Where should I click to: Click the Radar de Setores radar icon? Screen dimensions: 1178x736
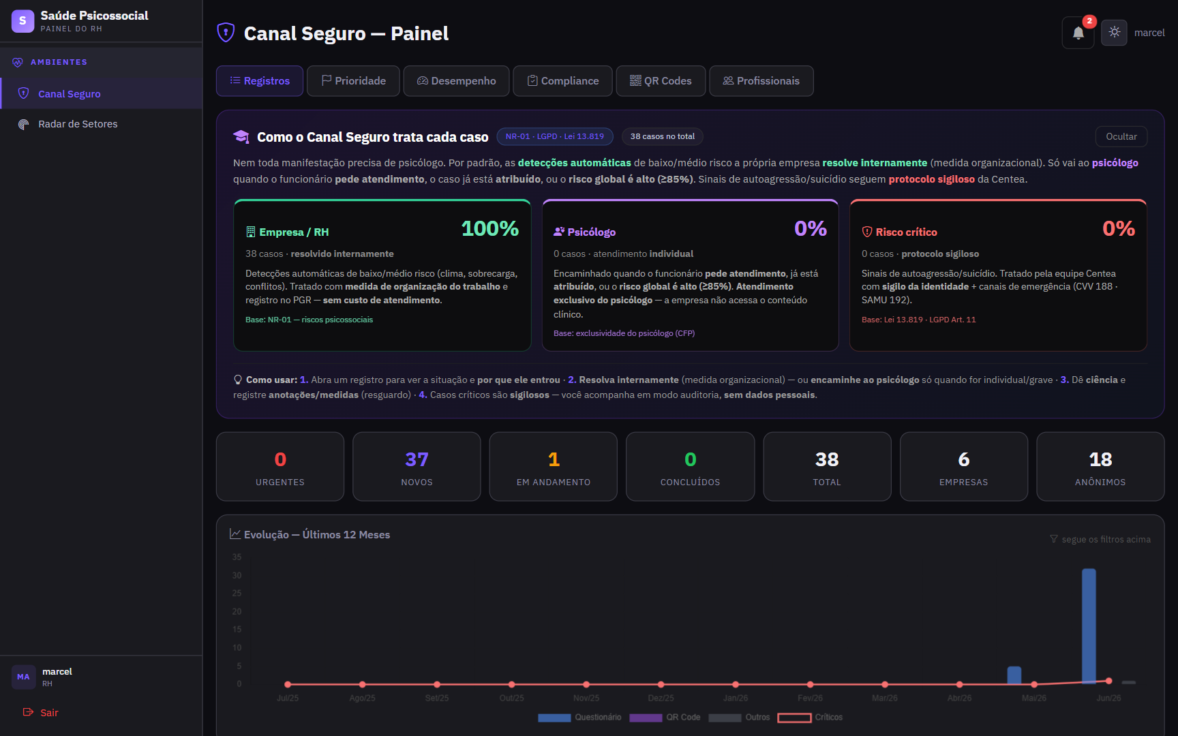coord(24,124)
